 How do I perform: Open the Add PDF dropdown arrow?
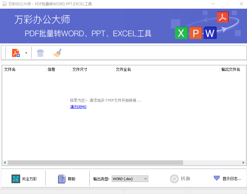[26, 53]
